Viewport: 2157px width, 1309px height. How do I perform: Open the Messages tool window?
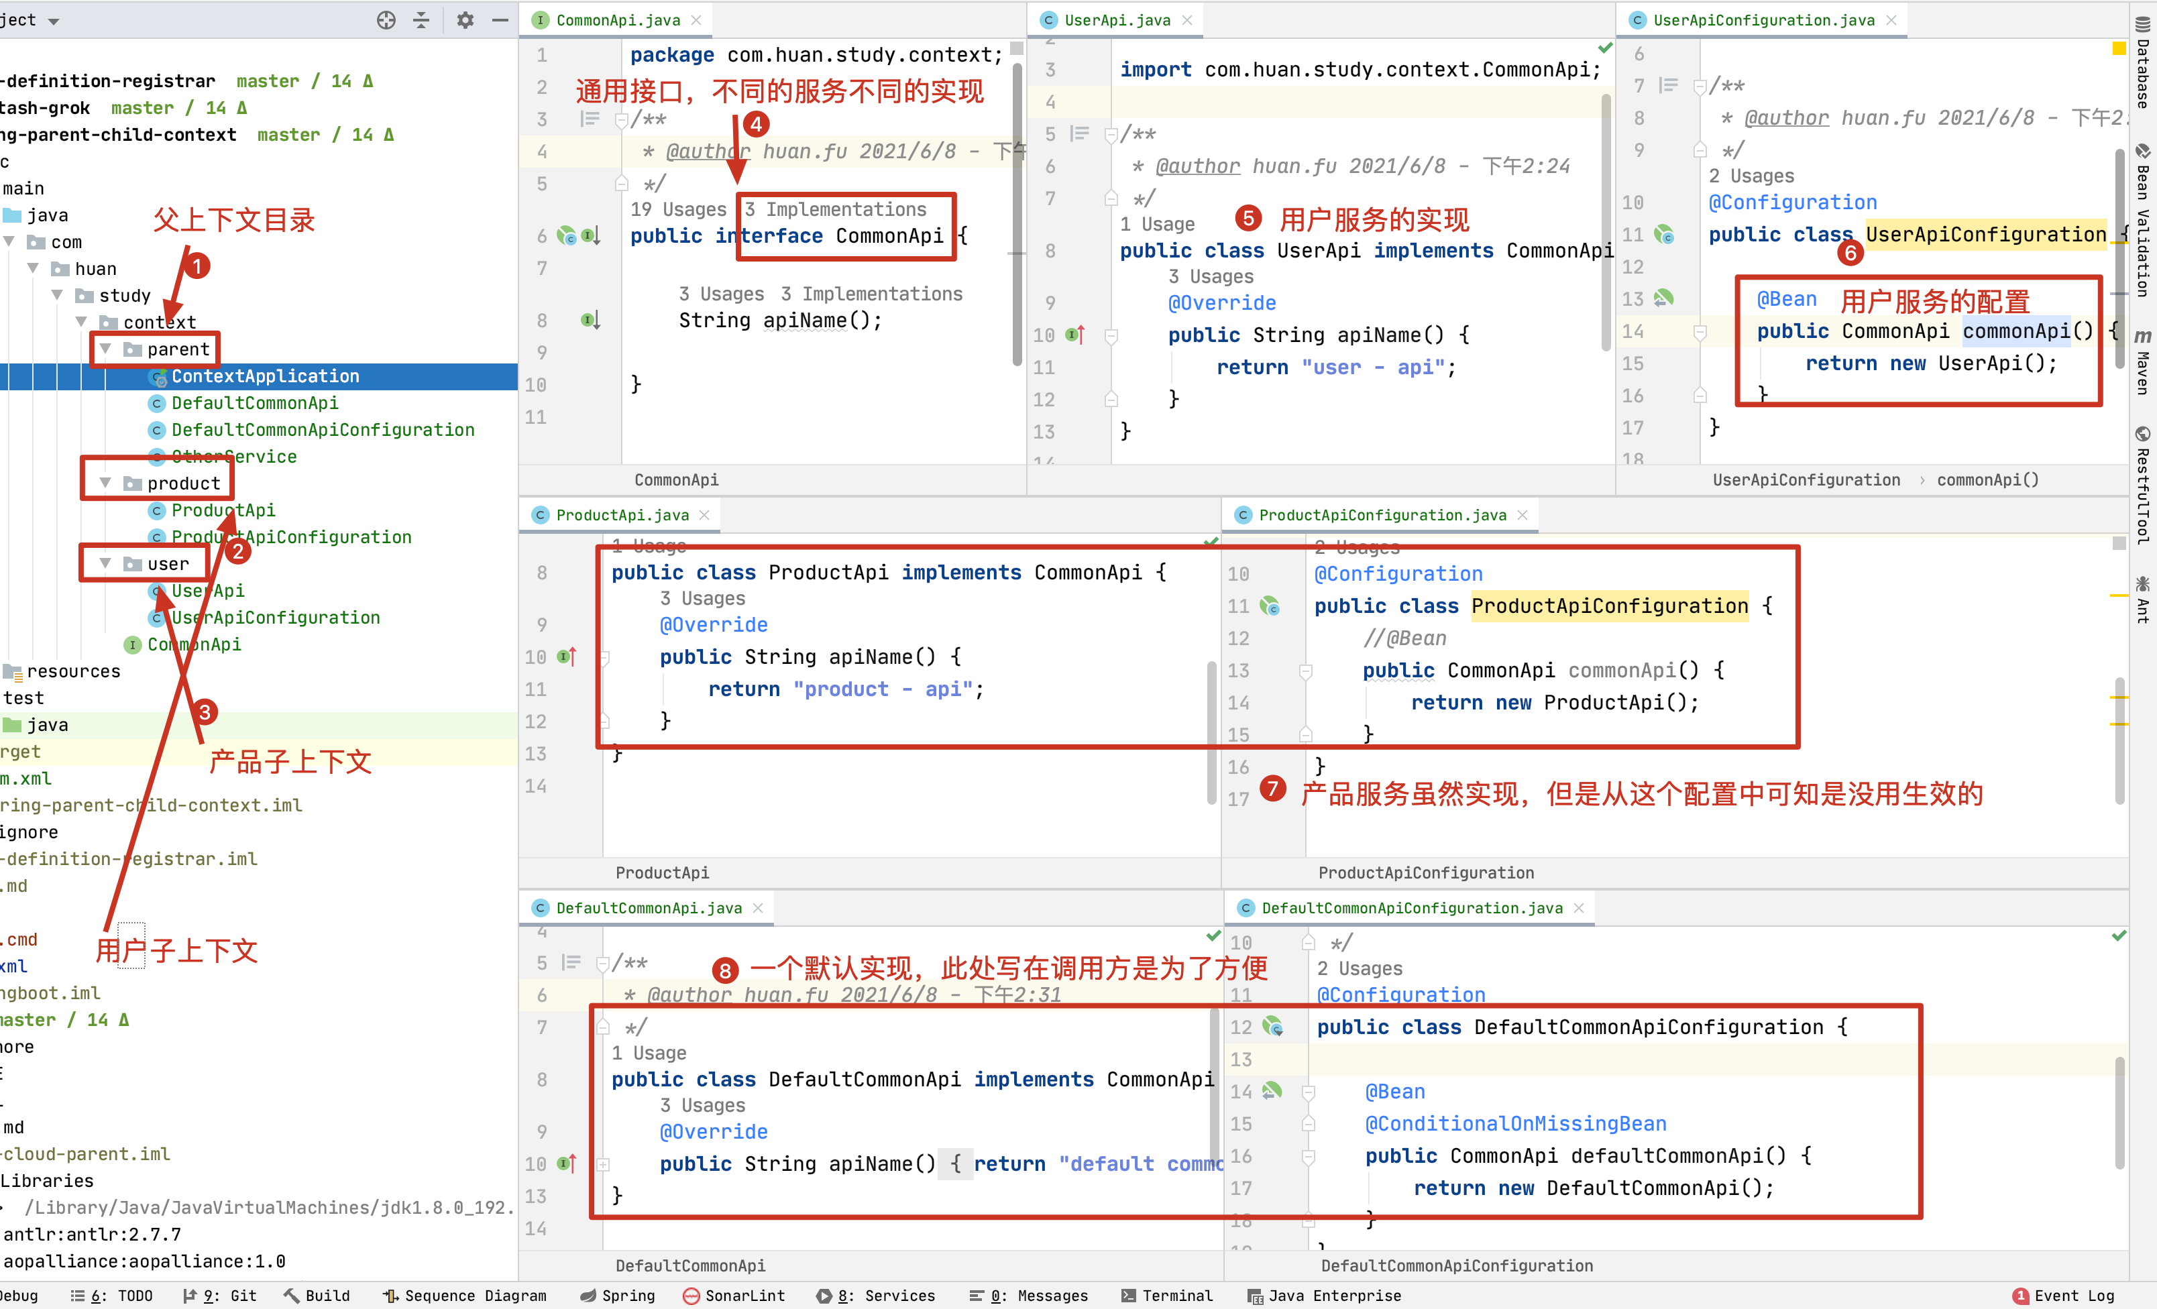pos(1029,1296)
